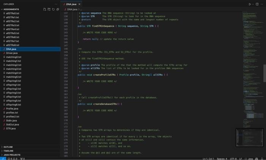The height and width of the screenshot is (160, 266).
Task: Open profiles.txt file
Action: point(12,113)
